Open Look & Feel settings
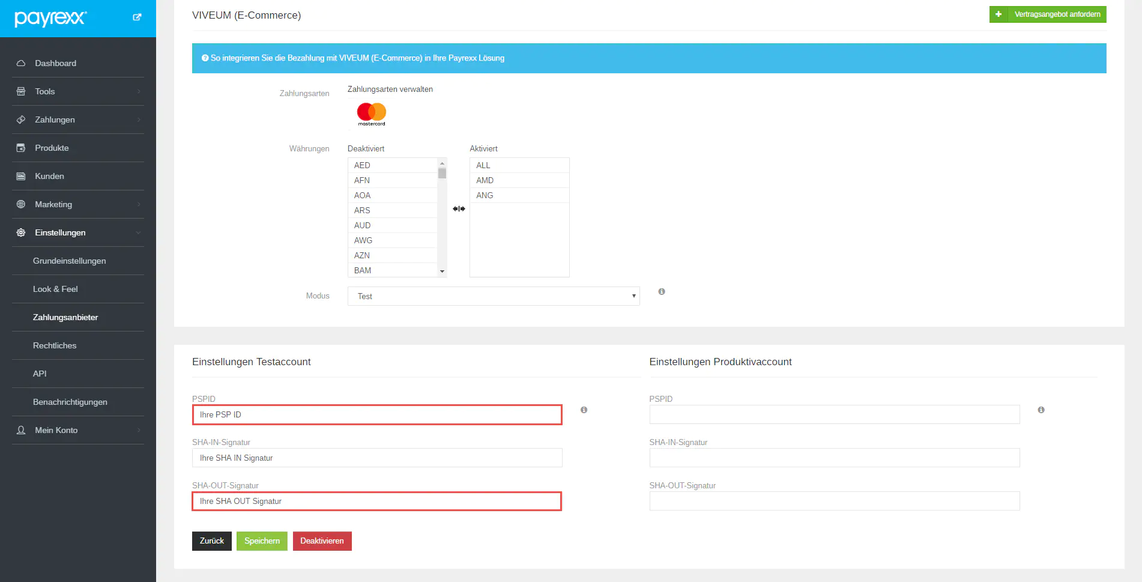The width and height of the screenshot is (1142, 582). pyautogui.click(x=55, y=289)
